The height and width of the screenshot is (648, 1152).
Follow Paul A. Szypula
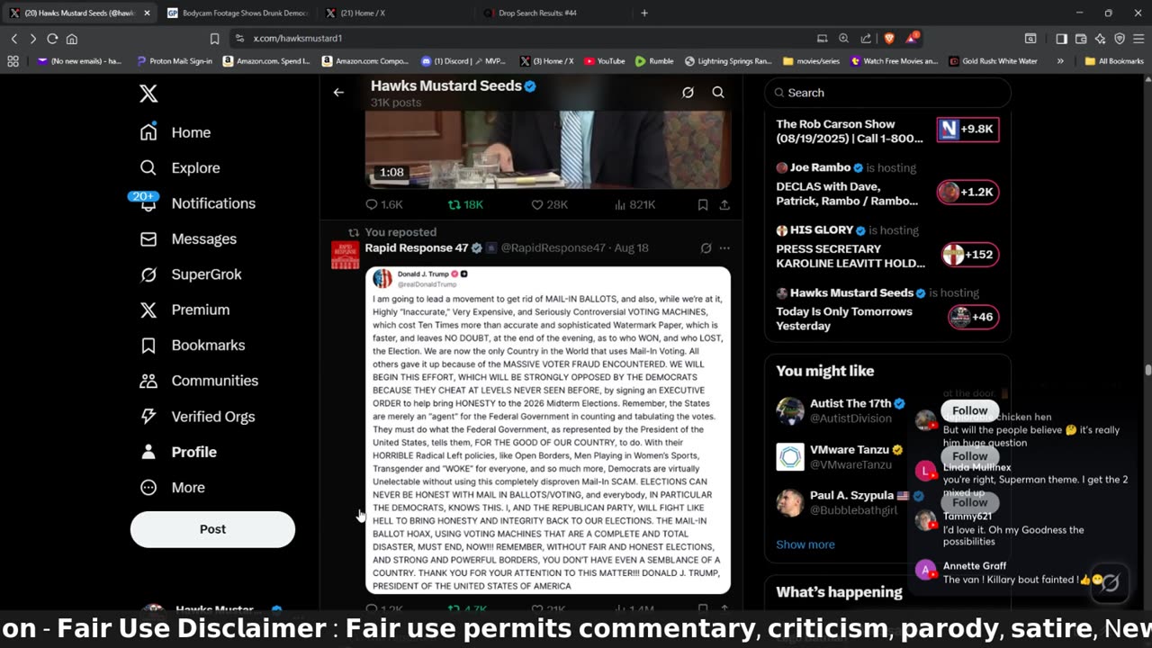tap(970, 502)
